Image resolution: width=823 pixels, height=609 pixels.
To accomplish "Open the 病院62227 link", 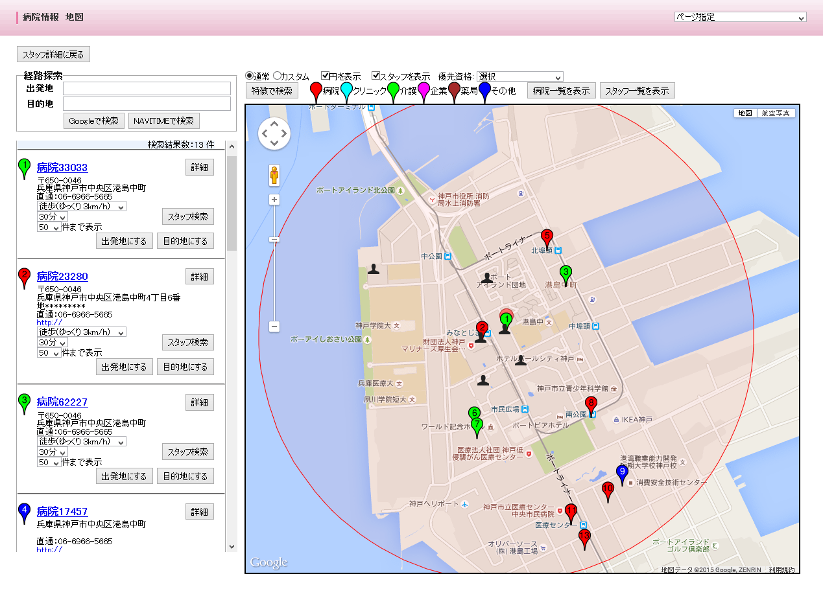I will point(62,402).
